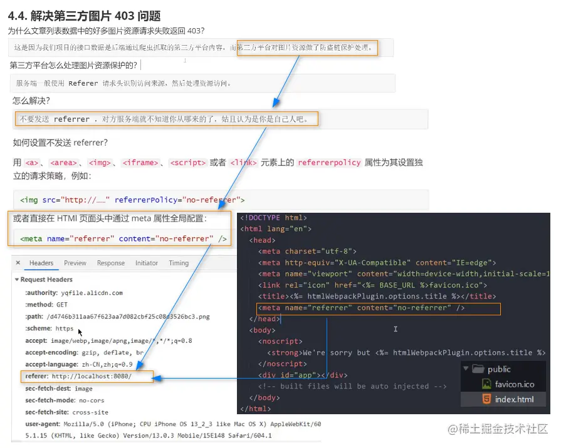The width and height of the screenshot is (561, 448).
Task: Select the link rel icon favicon line
Action: tap(372, 285)
